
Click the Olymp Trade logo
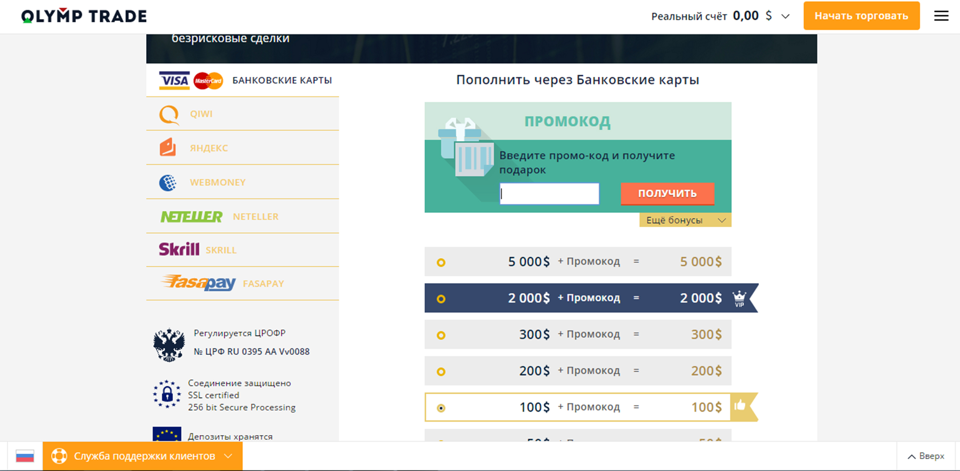pyautogui.click(x=84, y=16)
